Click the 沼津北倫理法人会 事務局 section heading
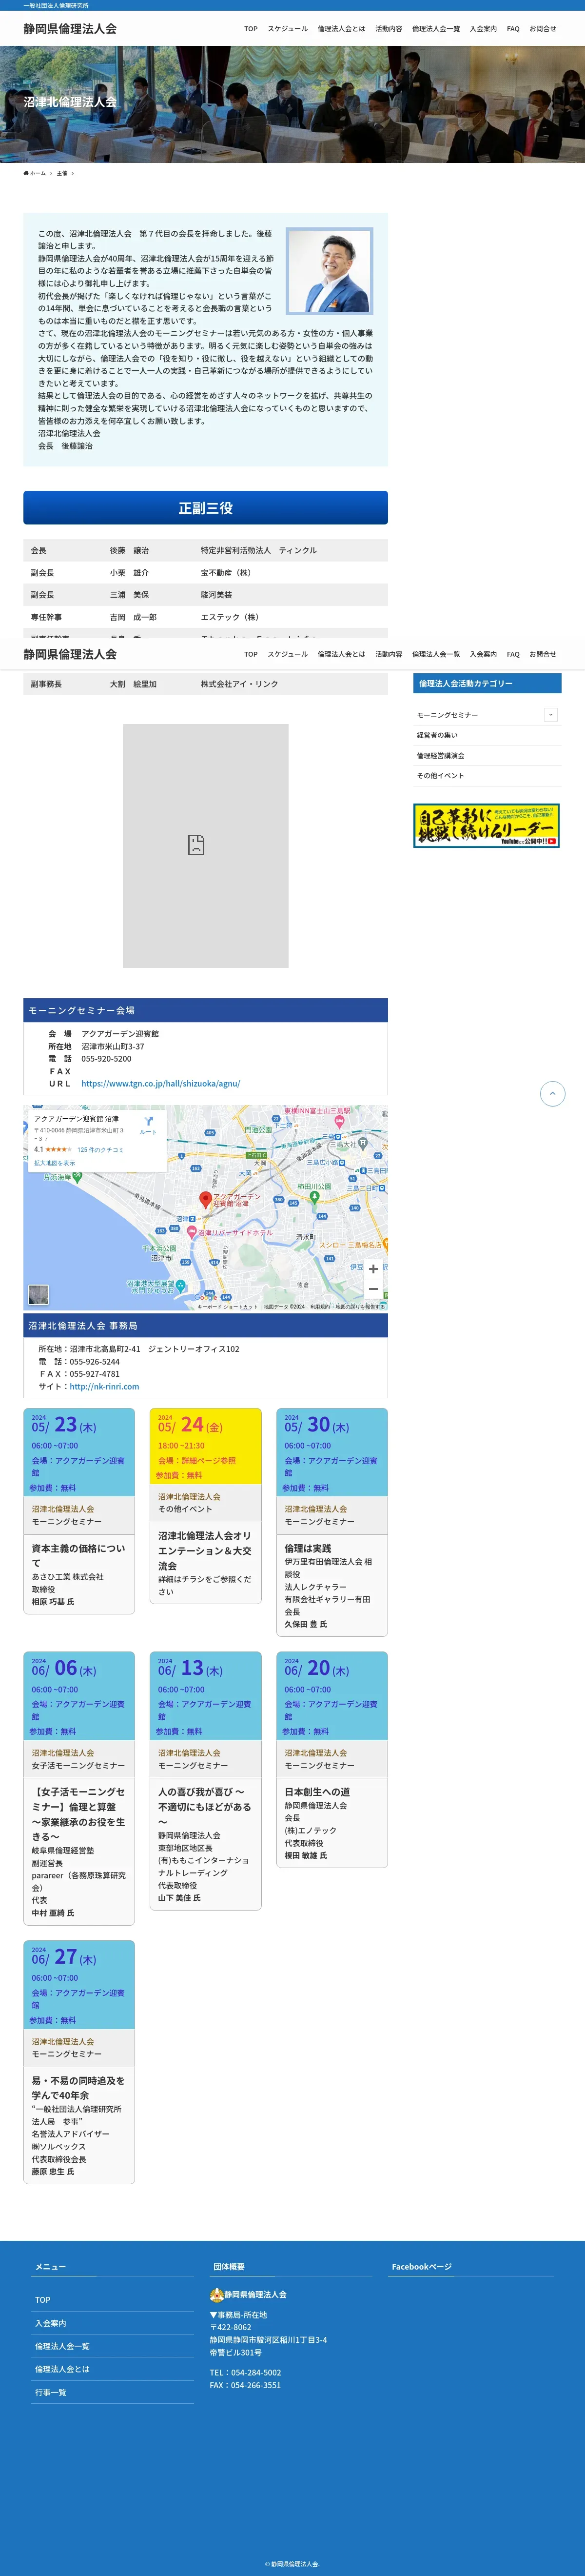The image size is (585, 2576). click(205, 1325)
